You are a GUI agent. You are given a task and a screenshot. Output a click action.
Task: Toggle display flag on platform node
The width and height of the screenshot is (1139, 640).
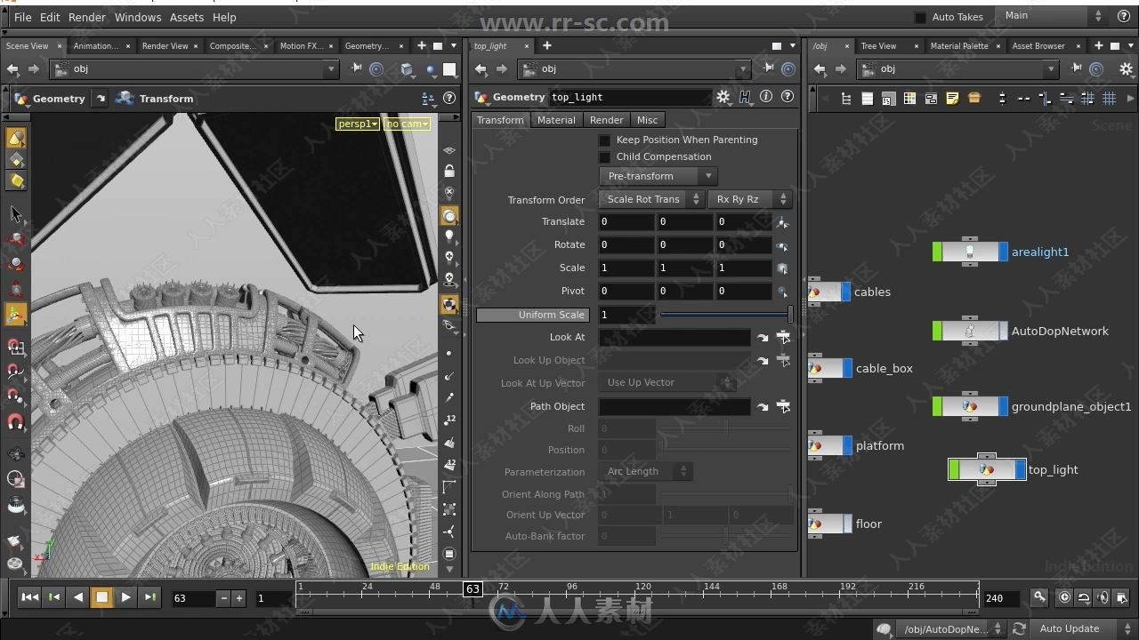[848, 445]
